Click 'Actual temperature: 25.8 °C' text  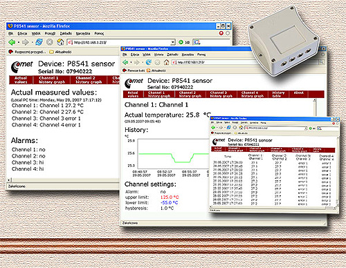tap(167, 115)
